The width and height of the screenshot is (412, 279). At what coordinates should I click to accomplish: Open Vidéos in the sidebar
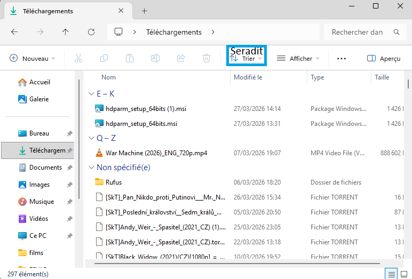(38, 219)
